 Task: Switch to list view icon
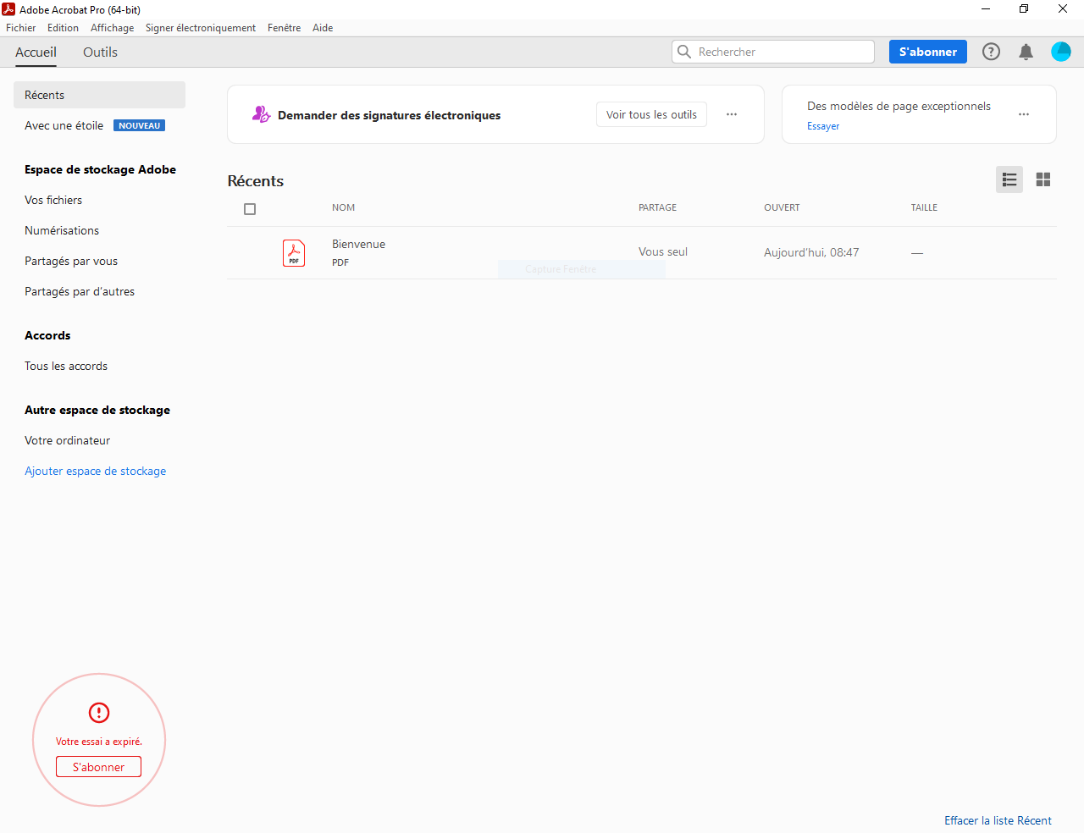1009,179
